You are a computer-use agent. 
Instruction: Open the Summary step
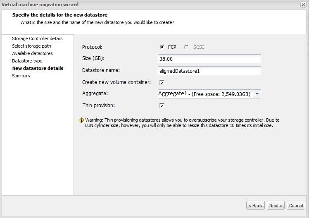pos(21,76)
